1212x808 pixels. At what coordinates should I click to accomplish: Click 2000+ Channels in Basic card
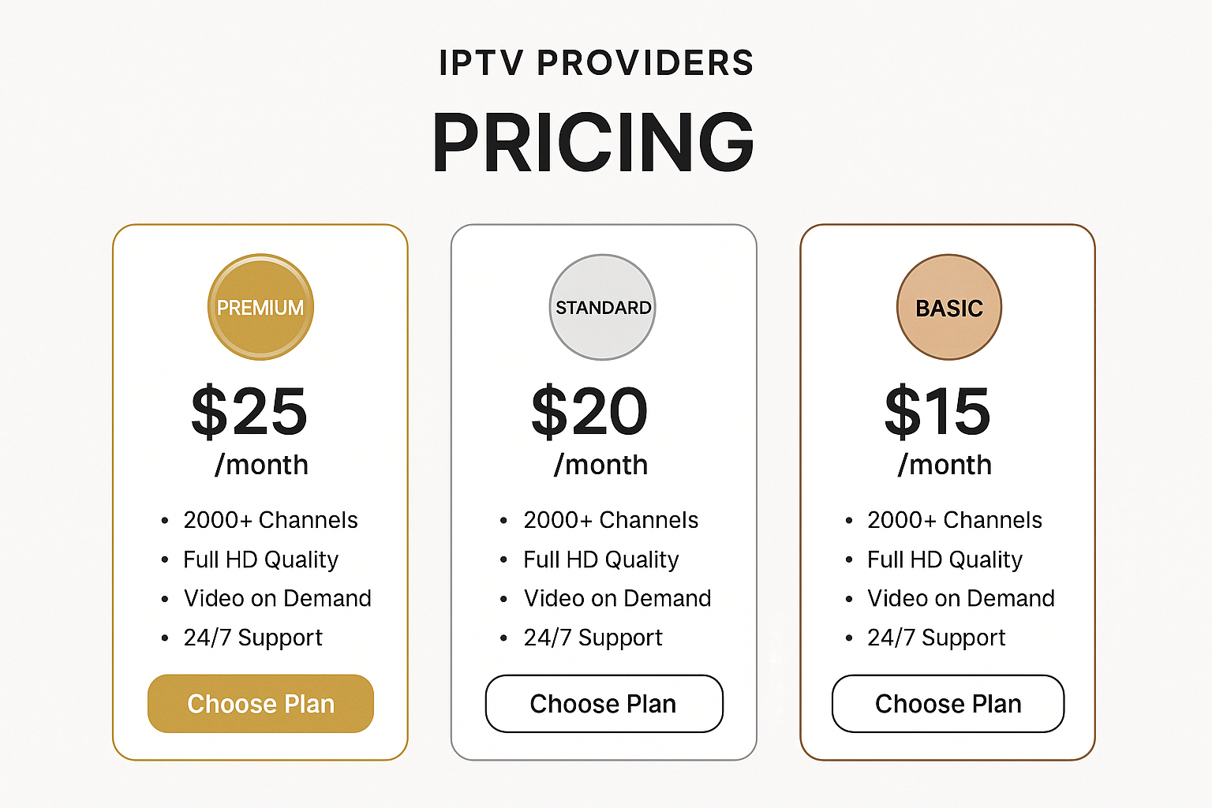(955, 520)
